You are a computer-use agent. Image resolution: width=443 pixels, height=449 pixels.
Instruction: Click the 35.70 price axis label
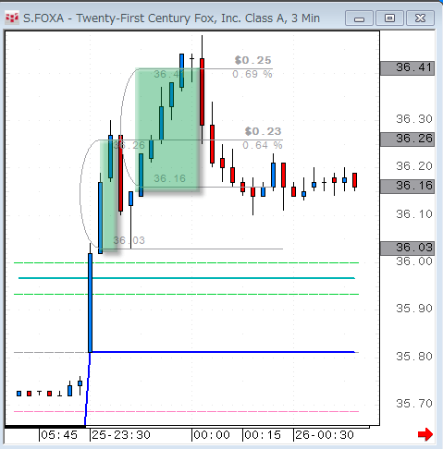[x=414, y=404]
